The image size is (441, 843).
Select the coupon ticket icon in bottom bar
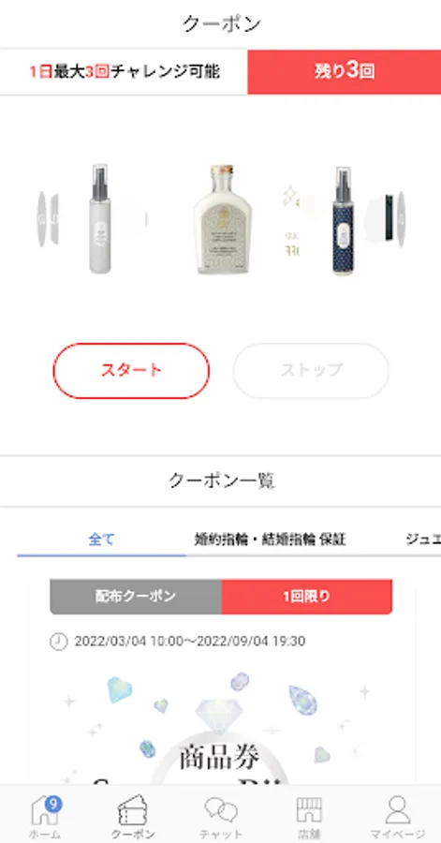(133, 809)
